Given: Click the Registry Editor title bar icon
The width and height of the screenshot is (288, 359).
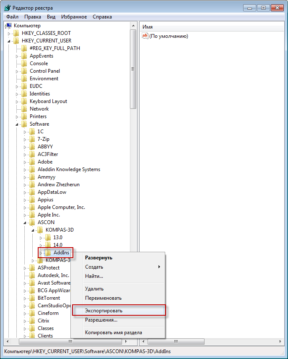Looking at the screenshot, I should [x=7, y=8].
